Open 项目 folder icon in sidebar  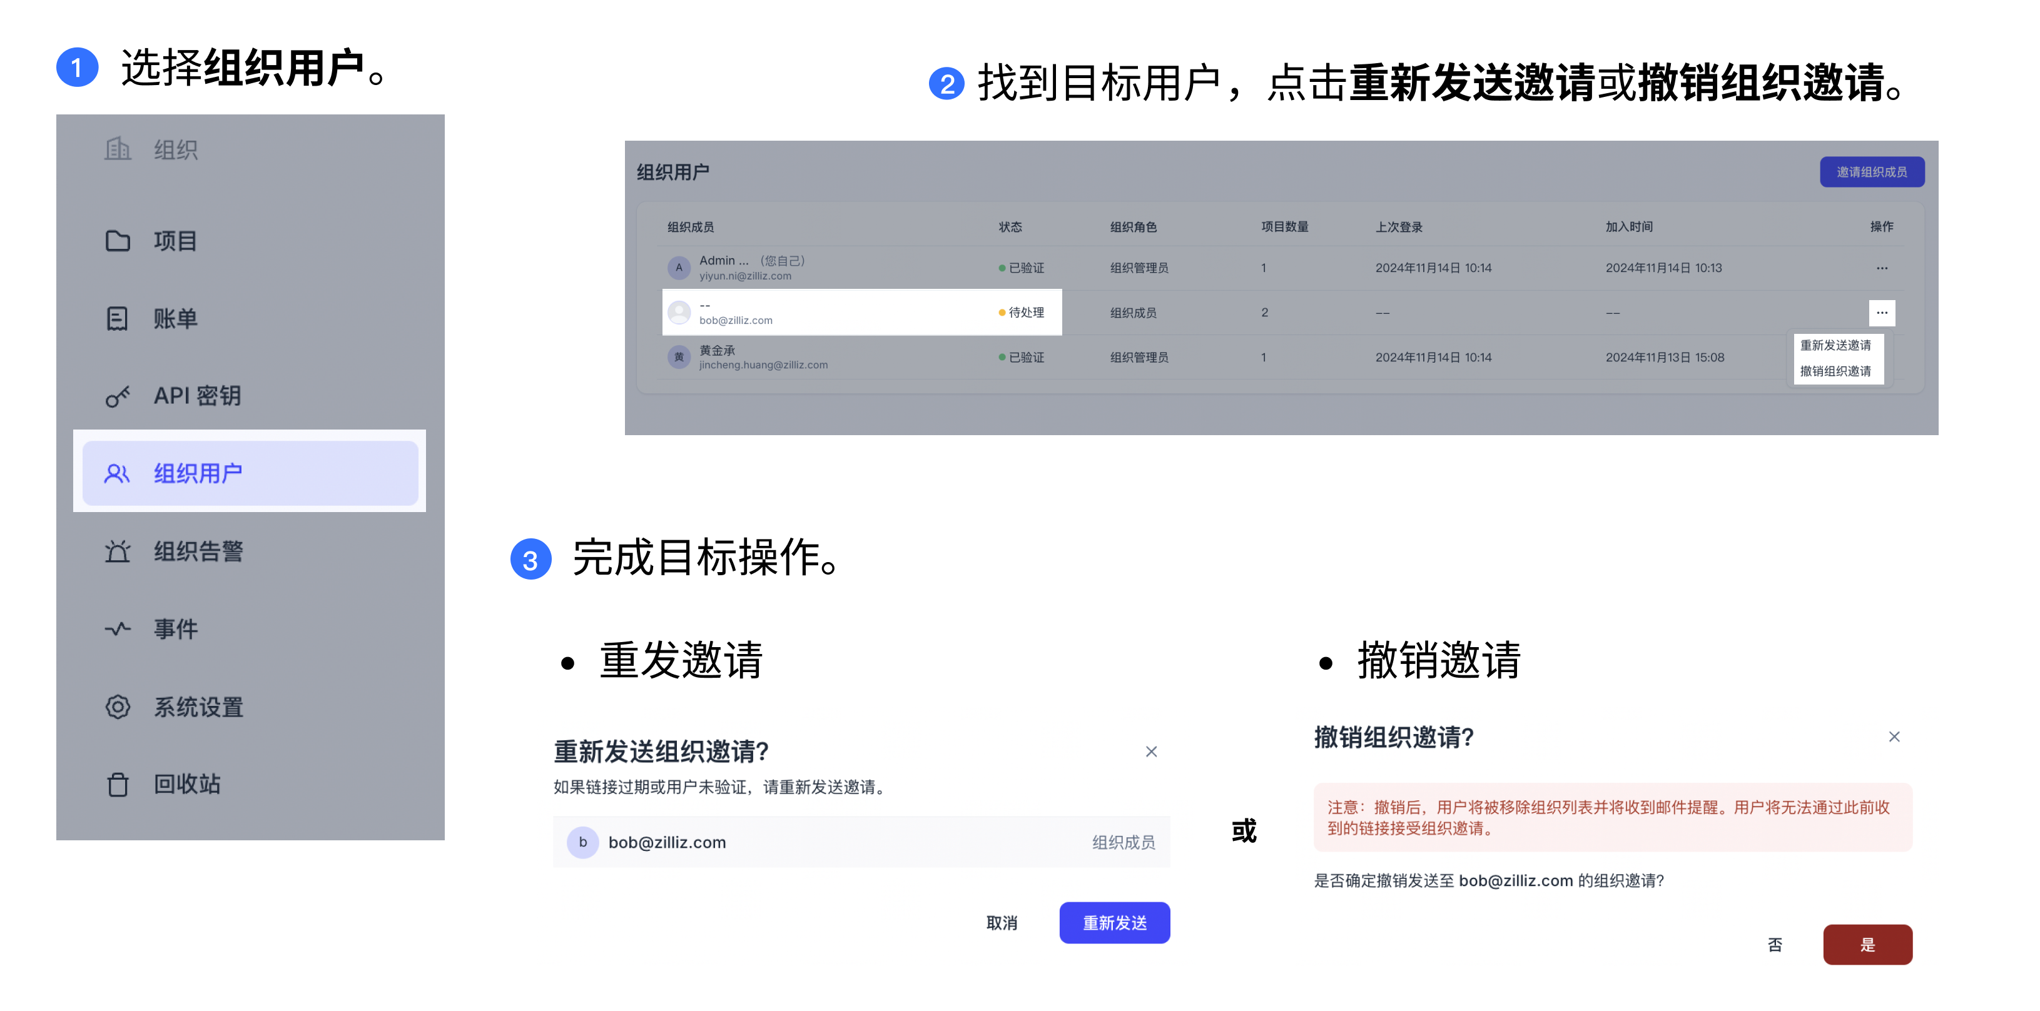pyautogui.click(x=117, y=241)
